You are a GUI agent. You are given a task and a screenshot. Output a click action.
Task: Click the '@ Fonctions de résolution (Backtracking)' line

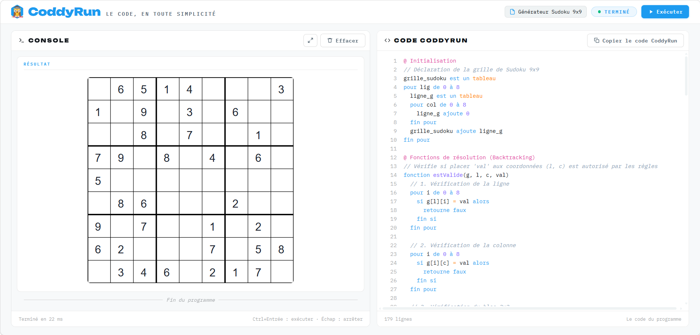click(x=469, y=157)
